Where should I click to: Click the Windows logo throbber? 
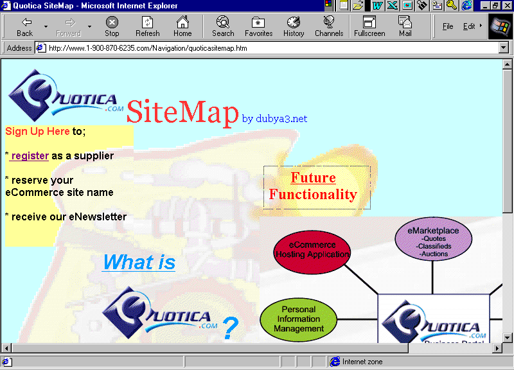click(x=501, y=26)
